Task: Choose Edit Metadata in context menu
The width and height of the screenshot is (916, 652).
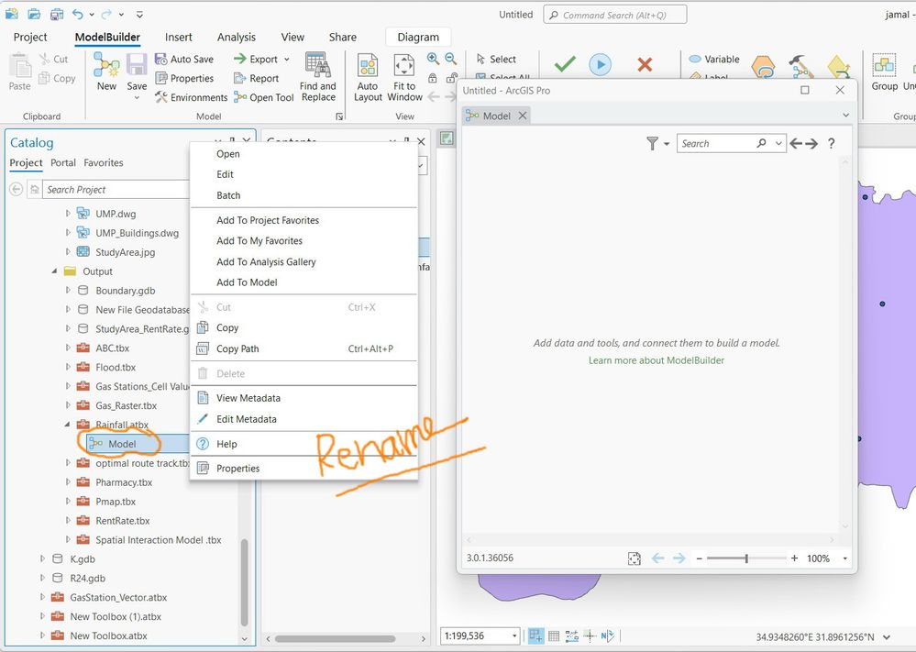Action: coord(303,419)
